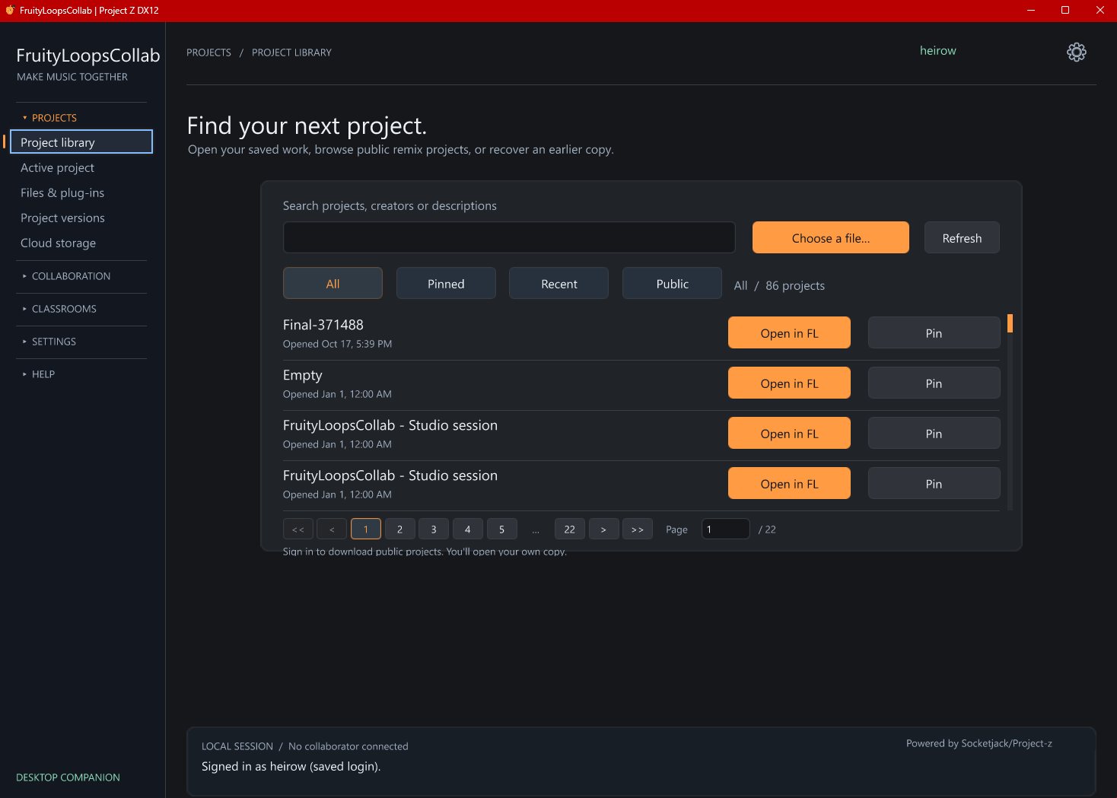Pin the Empty project

click(x=934, y=383)
